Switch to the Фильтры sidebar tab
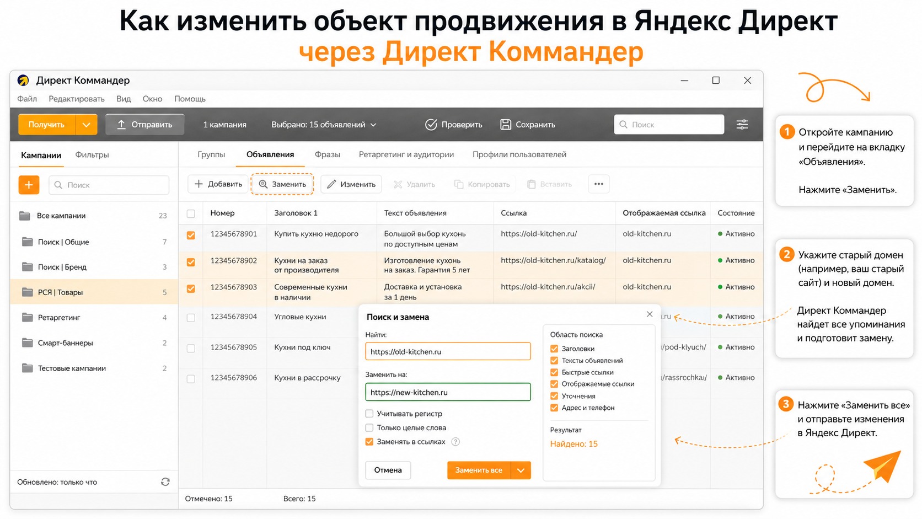 point(92,155)
